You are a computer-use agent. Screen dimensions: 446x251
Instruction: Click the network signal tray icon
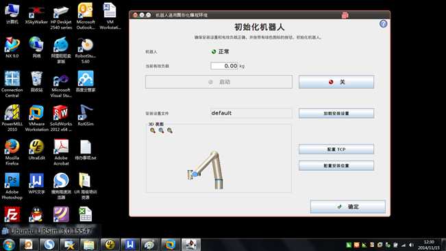pos(404,245)
